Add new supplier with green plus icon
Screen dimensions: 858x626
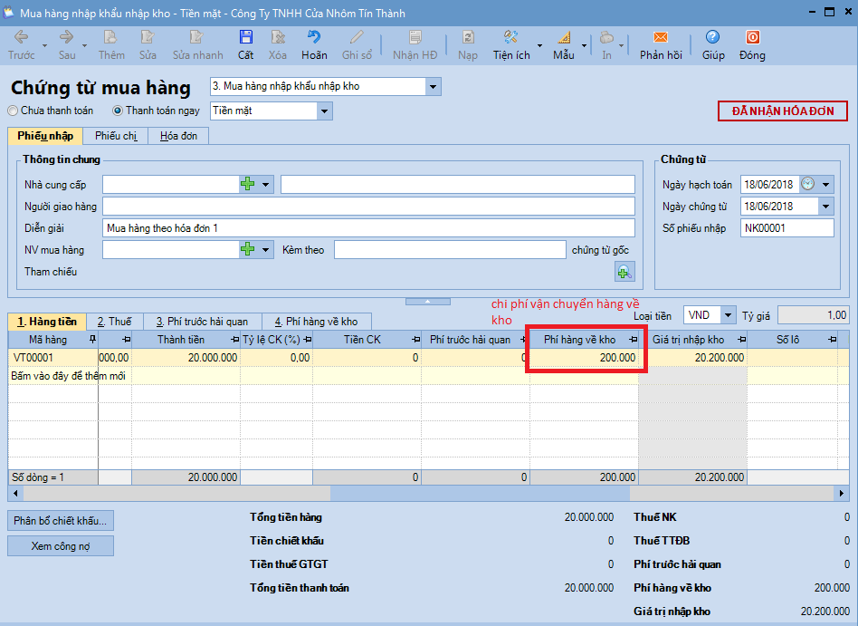248,184
